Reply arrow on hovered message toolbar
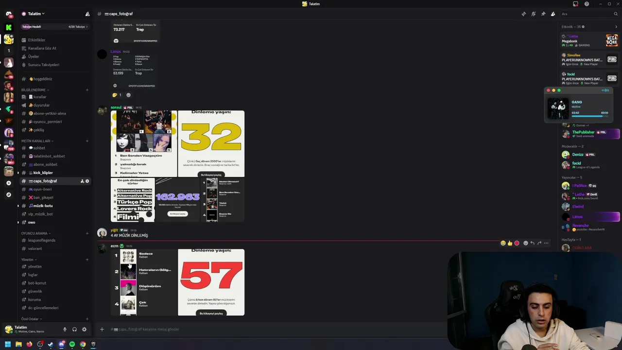This screenshot has width=622, height=350. point(533,243)
